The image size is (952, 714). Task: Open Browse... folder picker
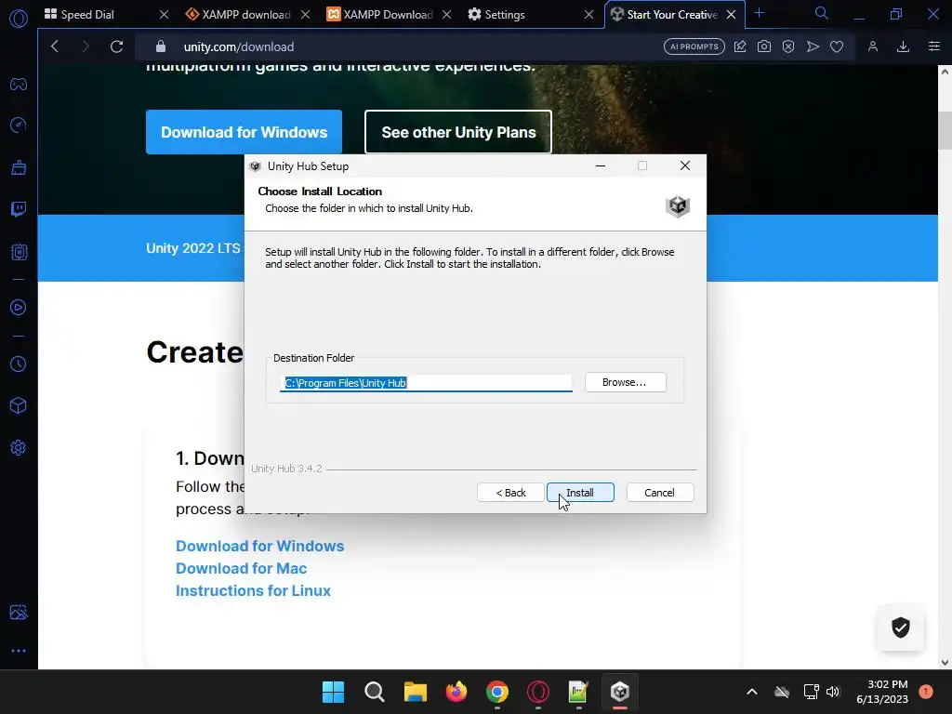coord(625,382)
